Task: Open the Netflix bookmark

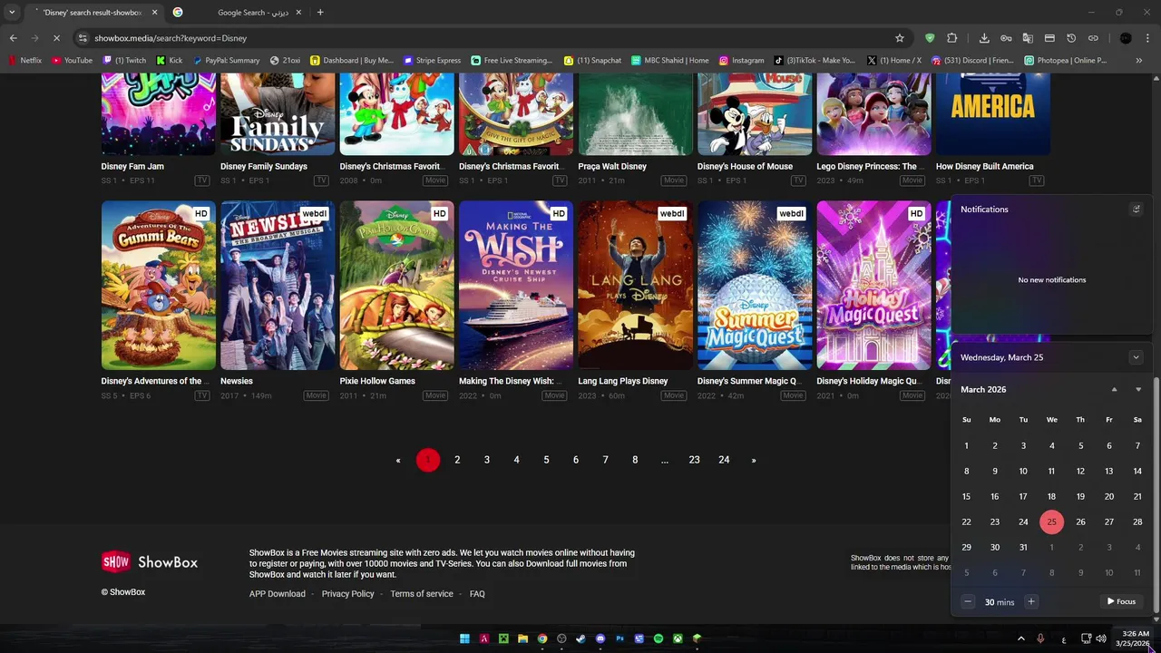Action: pos(24,60)
